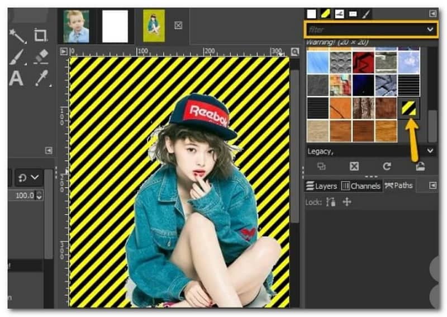Select the Fuzzy Select magic wand tool
447x317 pixels.
pos(17,36)
